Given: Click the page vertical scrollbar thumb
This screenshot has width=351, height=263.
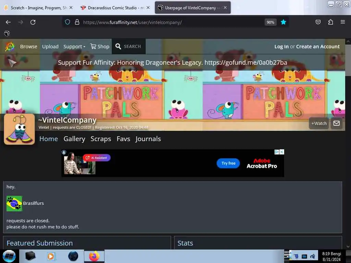Looking at the screenshot, I should (x=348, y=60).
